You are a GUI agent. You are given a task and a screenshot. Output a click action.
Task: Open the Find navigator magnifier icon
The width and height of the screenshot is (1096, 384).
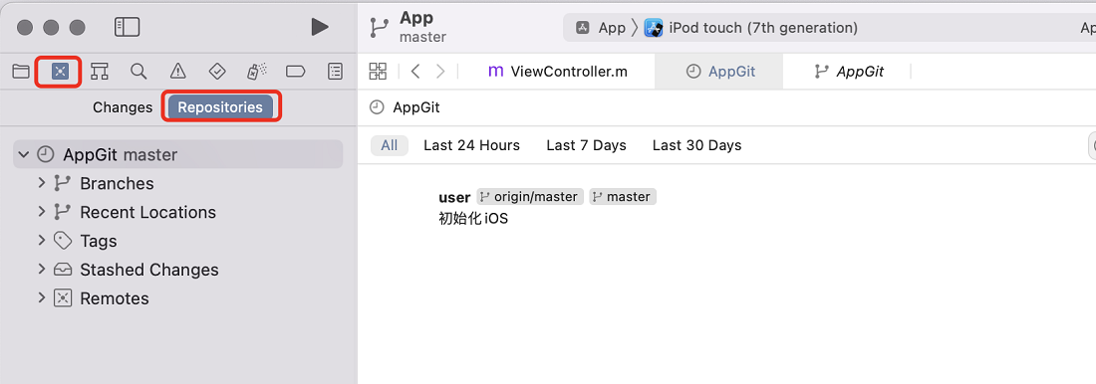pyautogui.click(x=139, y=71)
